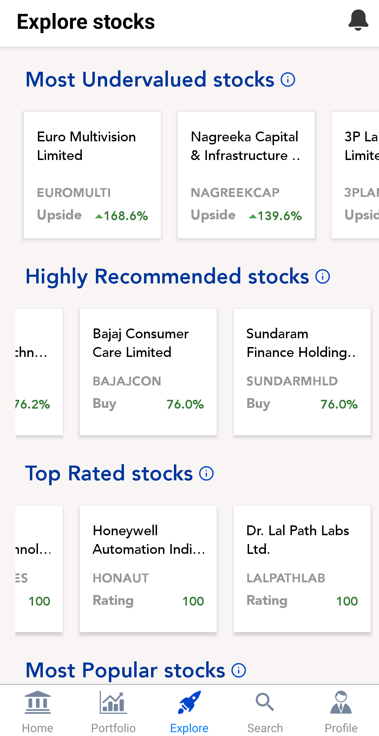Show info for Most Popular stocks
Screen dimensions: 379x736
click(238, 670)
